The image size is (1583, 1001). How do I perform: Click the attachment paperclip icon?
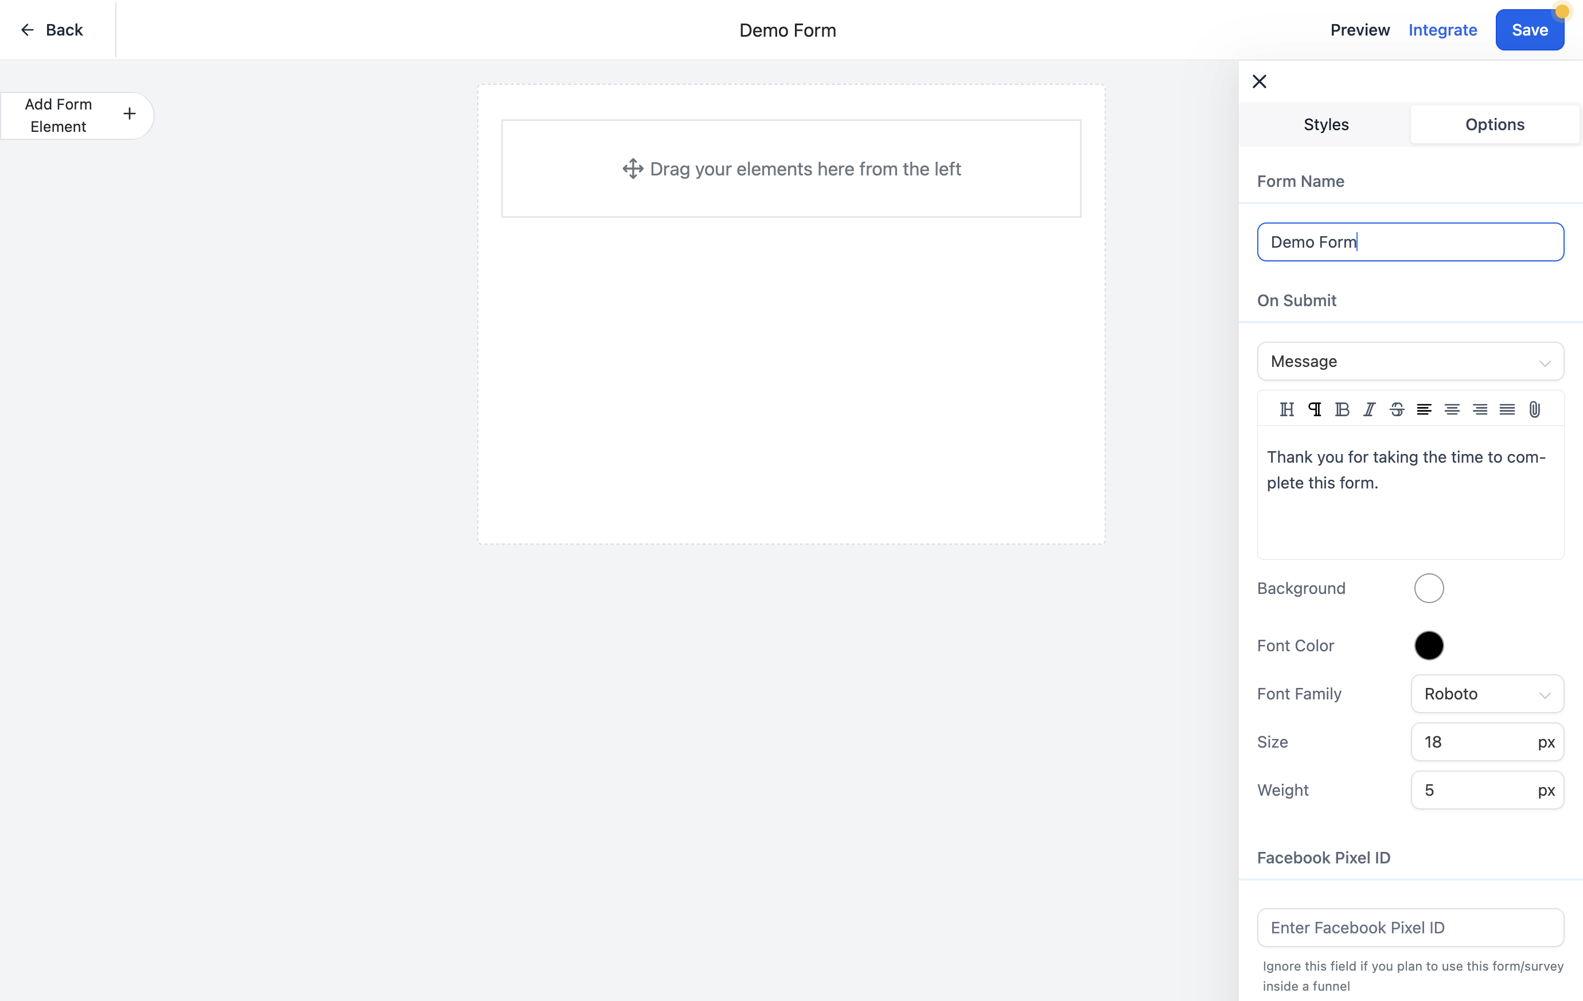tap(1534, 410)
